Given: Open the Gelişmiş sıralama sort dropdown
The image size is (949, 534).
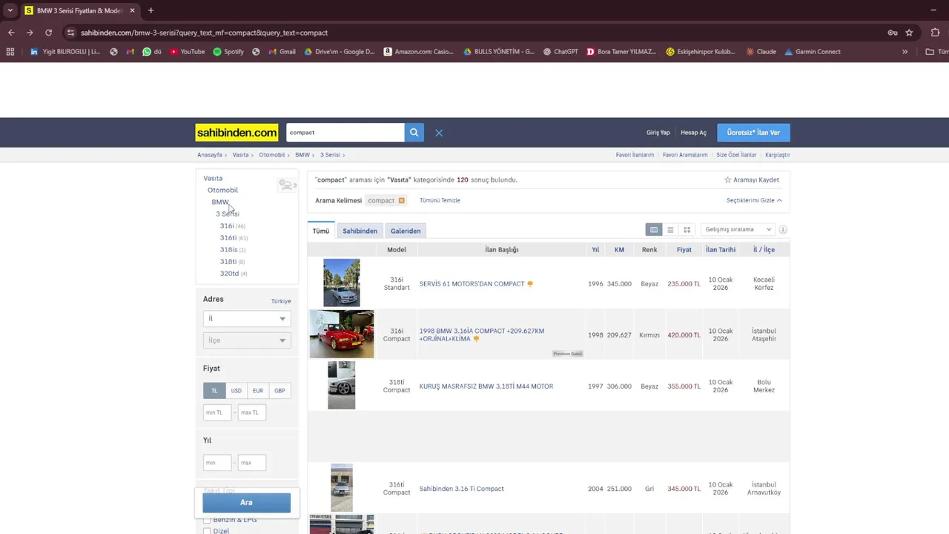Looking at the screenshot, I should tap(738, 230).
